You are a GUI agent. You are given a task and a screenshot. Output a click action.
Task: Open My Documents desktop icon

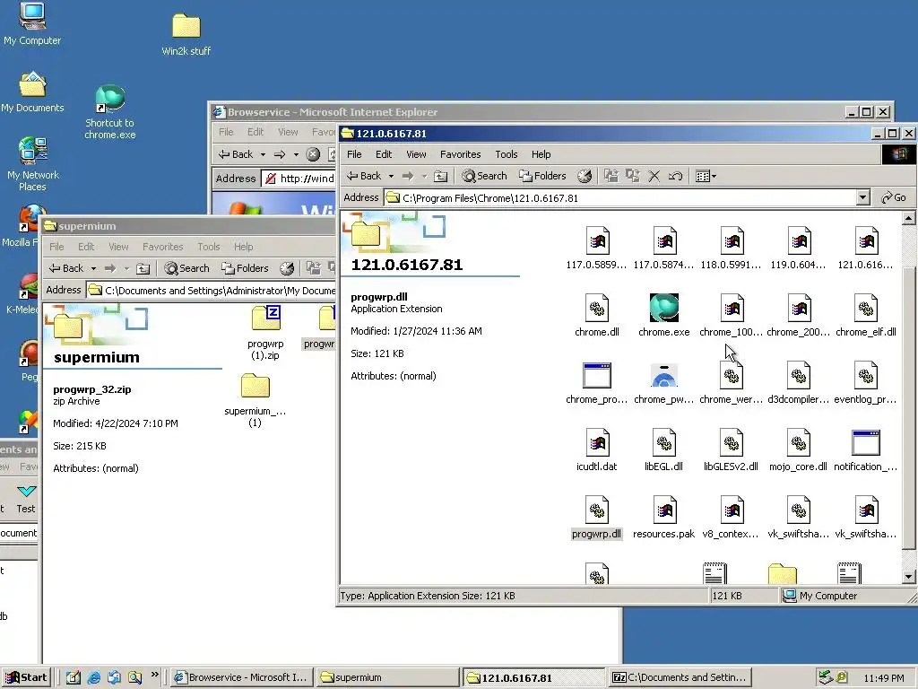pos(32,92)
